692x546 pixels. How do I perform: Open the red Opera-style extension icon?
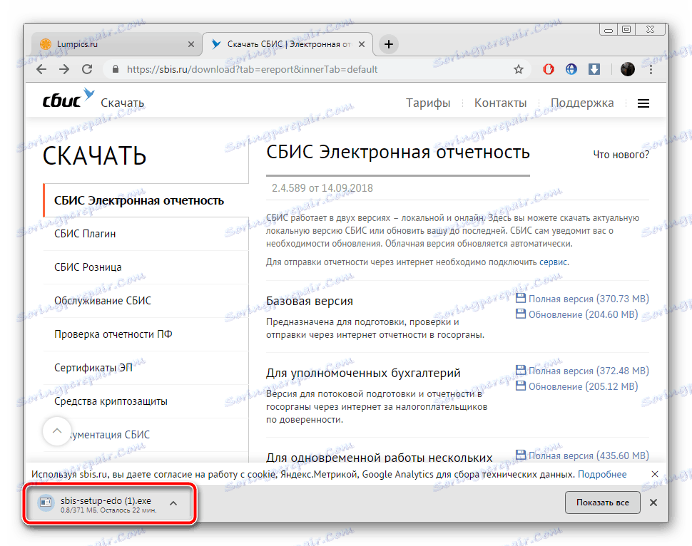pos(548,69)
